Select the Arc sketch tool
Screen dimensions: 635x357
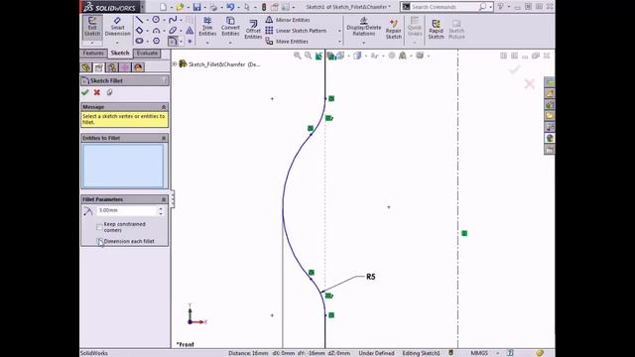coord(156,31)
